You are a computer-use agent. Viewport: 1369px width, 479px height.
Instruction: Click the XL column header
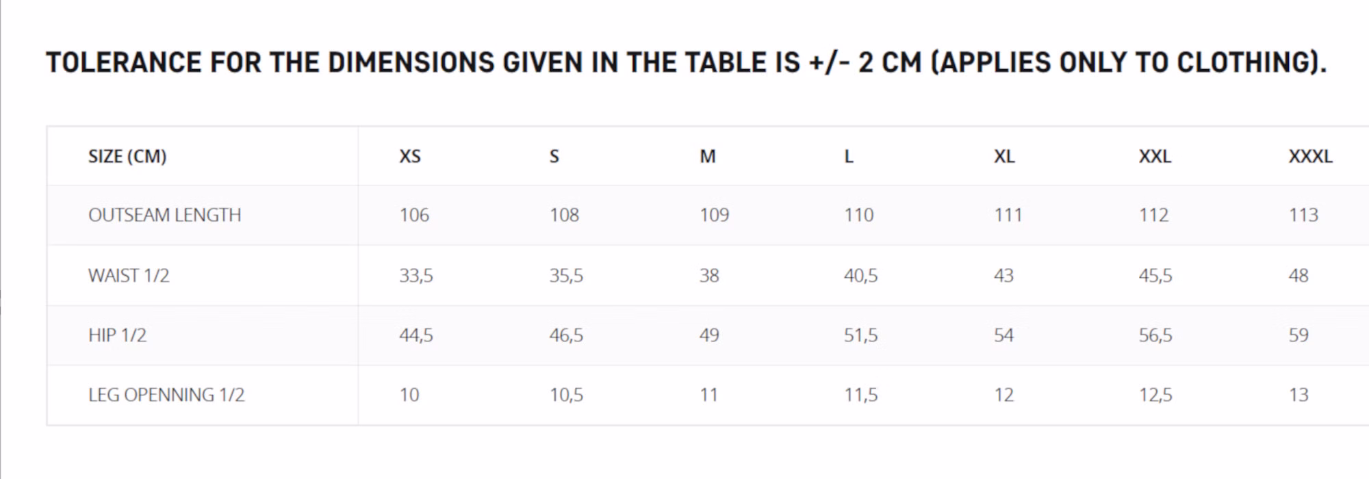(1004, 157)
